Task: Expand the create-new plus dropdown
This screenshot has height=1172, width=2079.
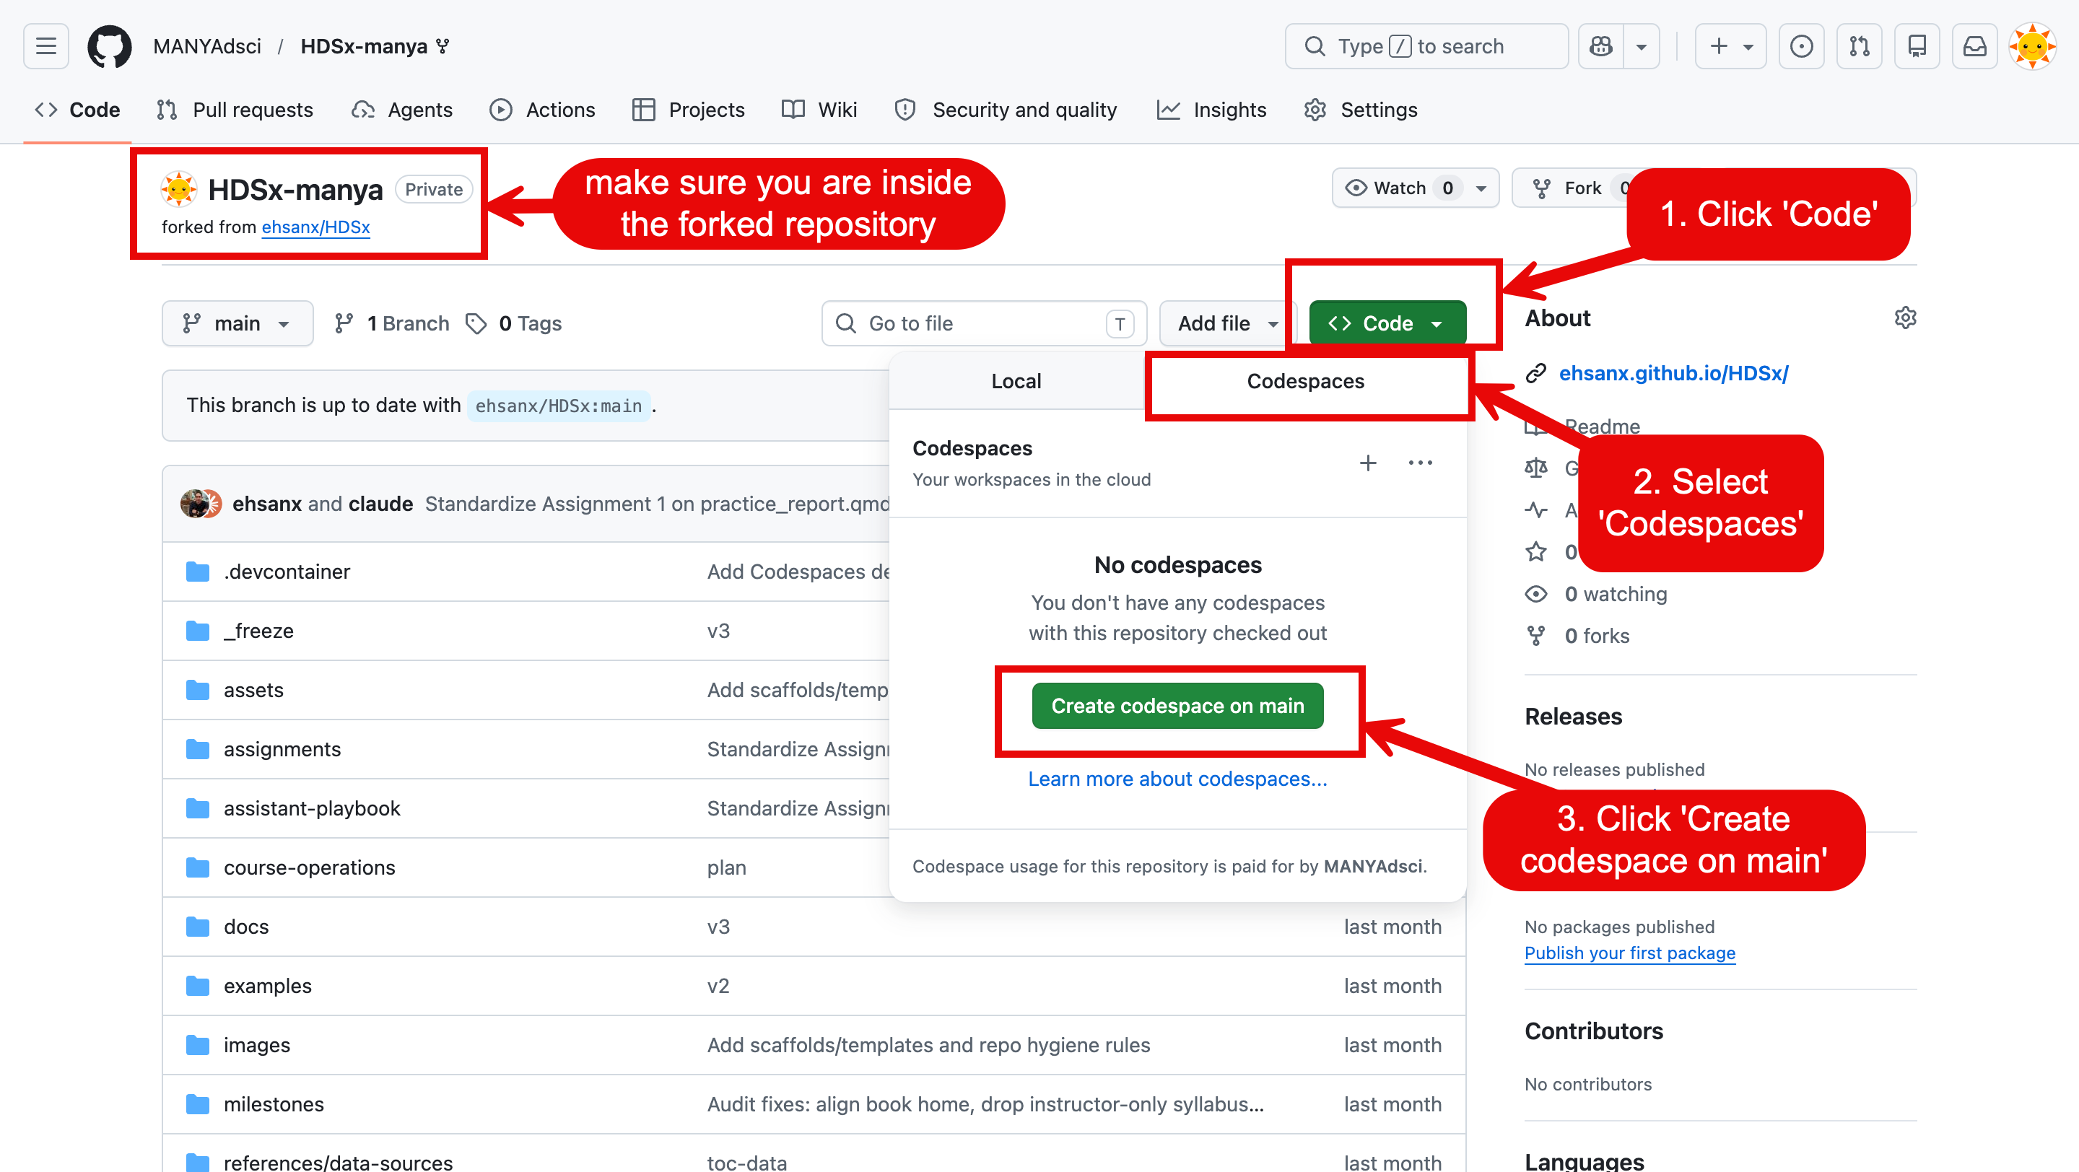Action: [1731, 46]
